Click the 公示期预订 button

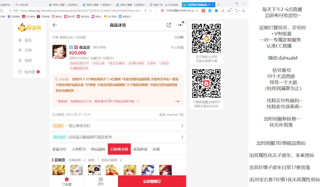[x=152, y=181]
